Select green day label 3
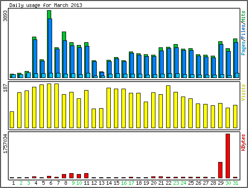Image resolution: width=248 pixels, height=188 pixels. click(x=28, y=183)
